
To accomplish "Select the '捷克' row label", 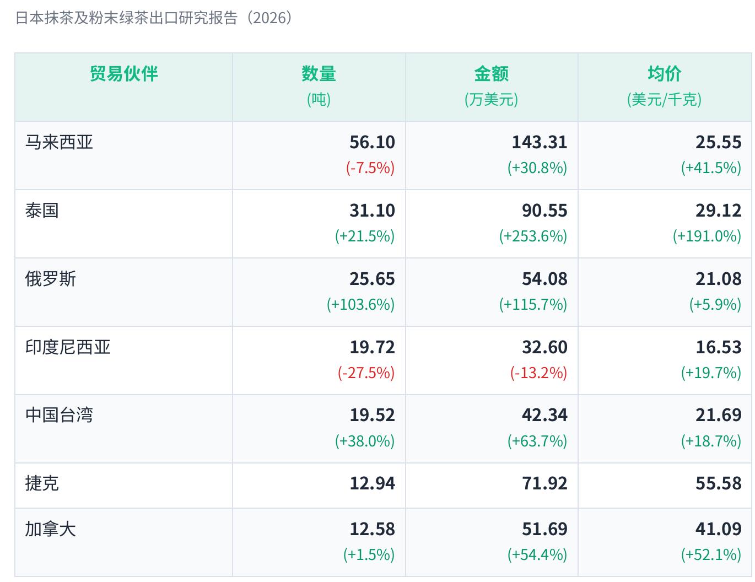I will click(42, 483).
